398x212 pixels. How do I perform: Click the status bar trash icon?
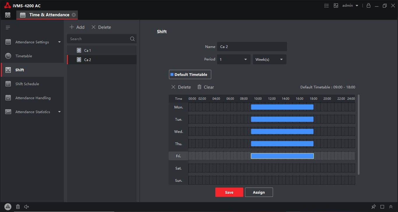(18, 207)
